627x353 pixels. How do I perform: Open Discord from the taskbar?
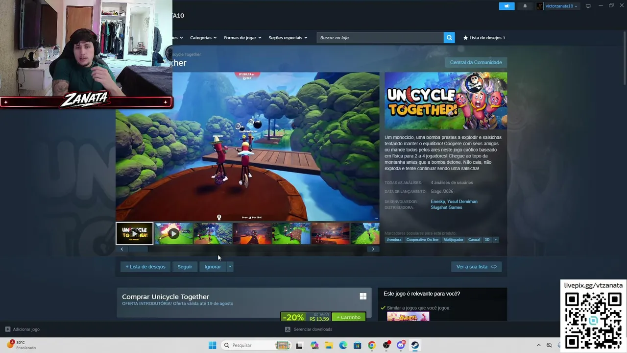click(401, 345)
